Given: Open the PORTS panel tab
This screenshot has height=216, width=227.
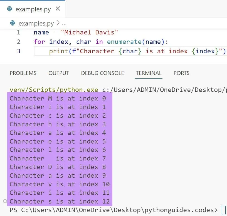Looking at the screenshot, I should tap(181, 73).
